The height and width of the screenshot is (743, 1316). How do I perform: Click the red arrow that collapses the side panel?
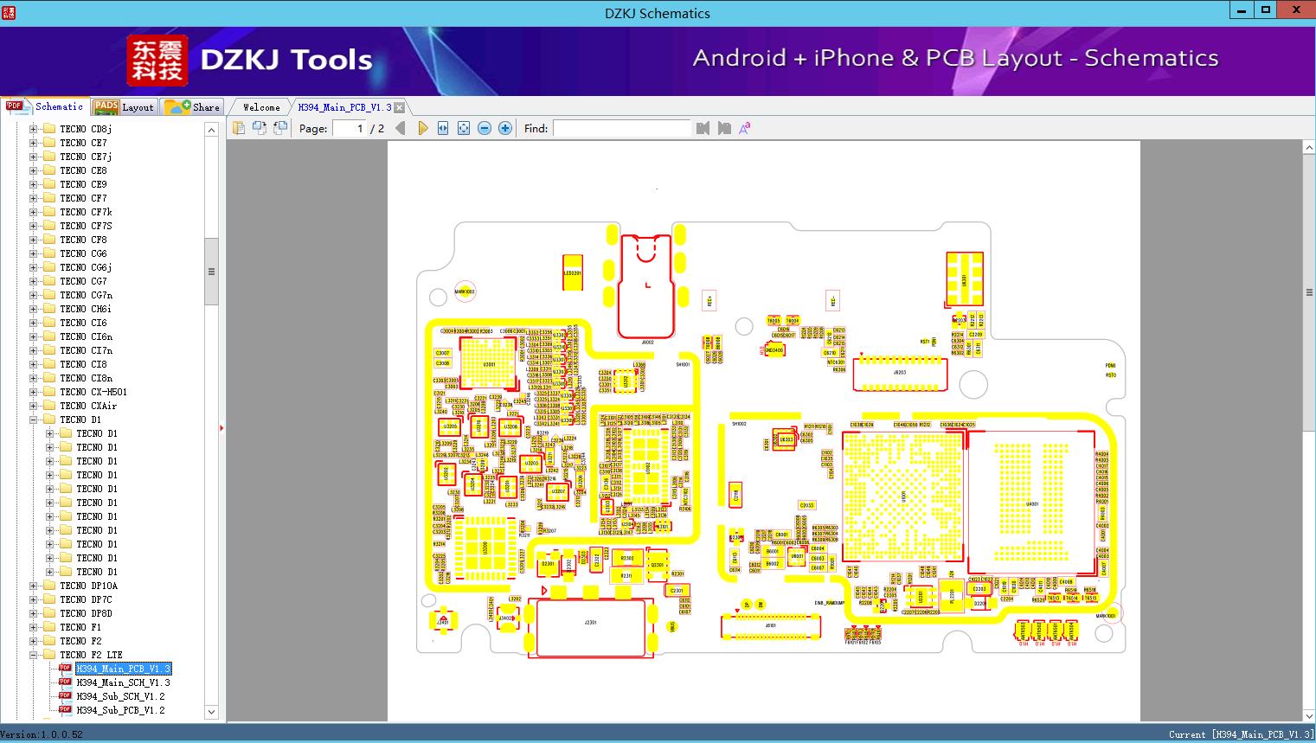[221, 427]
